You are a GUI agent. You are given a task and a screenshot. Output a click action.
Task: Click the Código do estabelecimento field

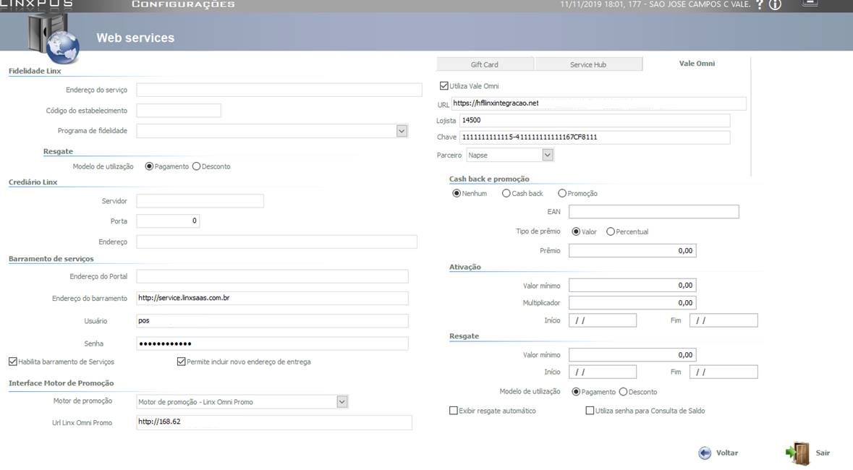(x=179, y=111)
